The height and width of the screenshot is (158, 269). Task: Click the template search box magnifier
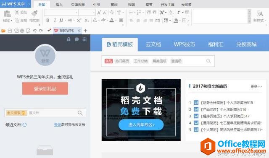(208, 61)
